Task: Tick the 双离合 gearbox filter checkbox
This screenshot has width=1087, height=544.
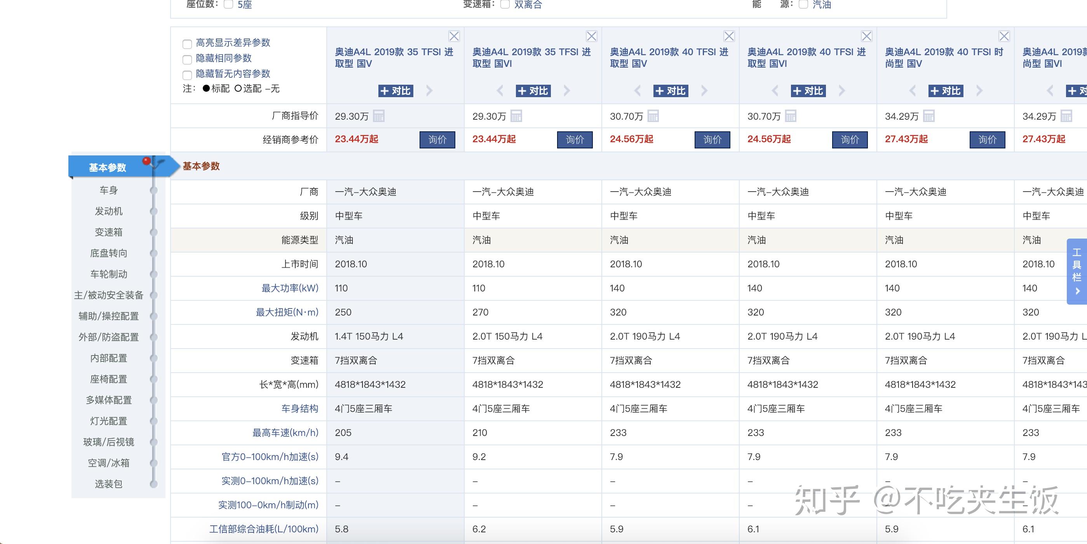Action: (505, 5)
